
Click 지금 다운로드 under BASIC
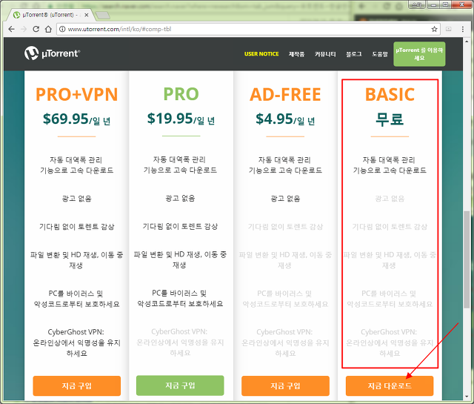(x=390, y=385)
